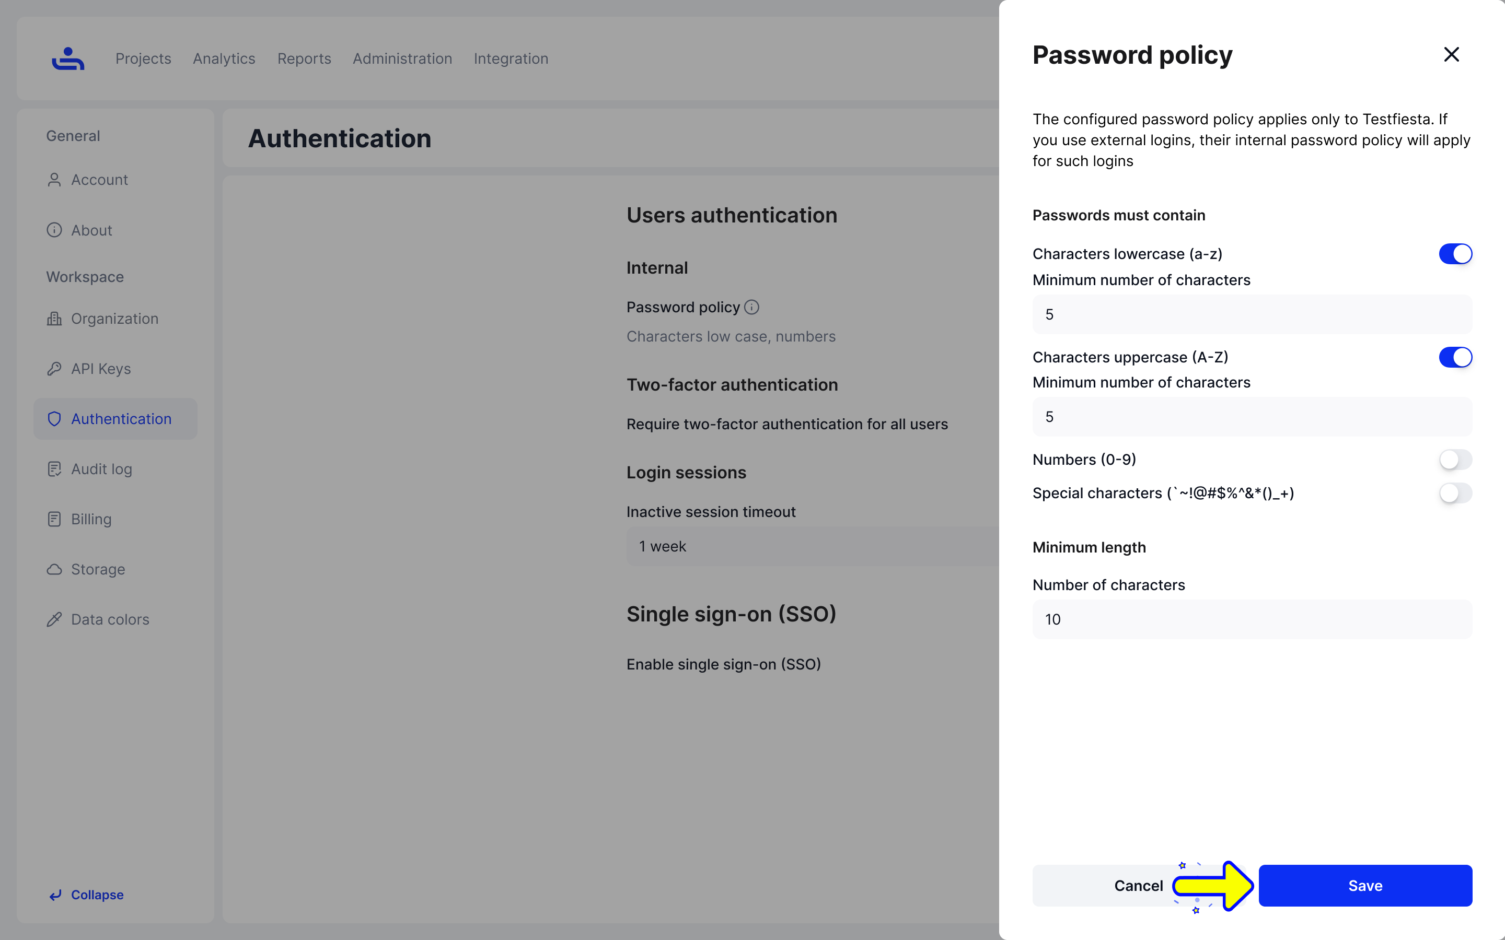Click the Minimum length Number of characters field
The image size is (1505, 940).
(1252, 619)
